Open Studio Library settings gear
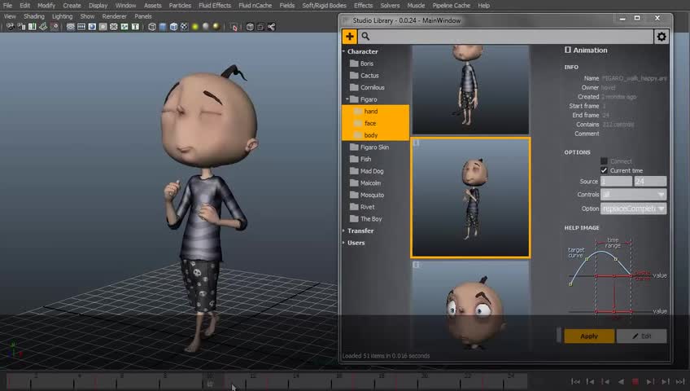 (x=662, y=37)
